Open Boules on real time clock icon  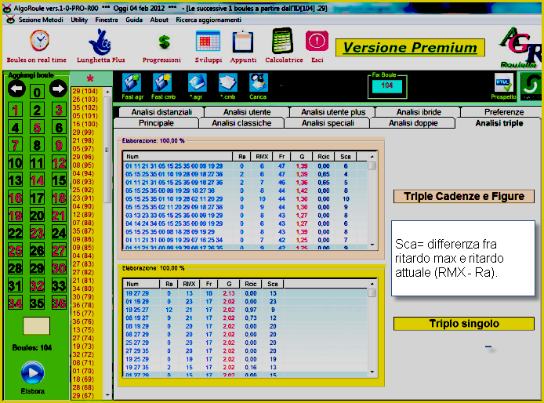click(39, 41)
